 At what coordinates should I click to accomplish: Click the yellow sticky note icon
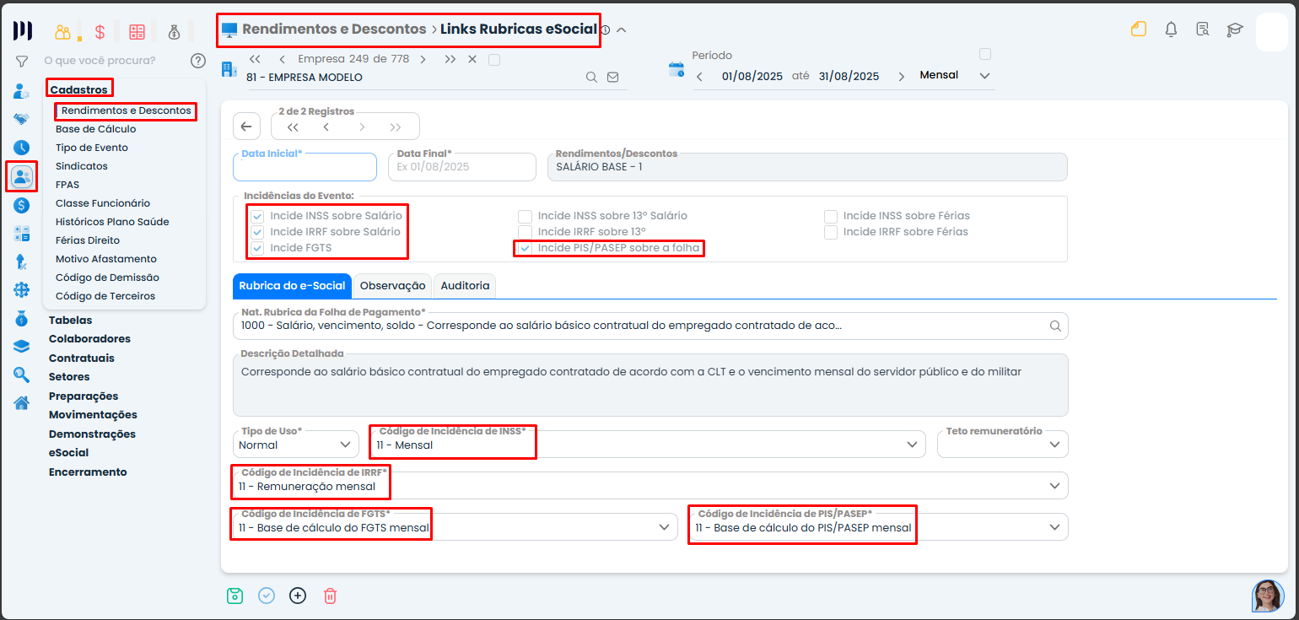1139,30
